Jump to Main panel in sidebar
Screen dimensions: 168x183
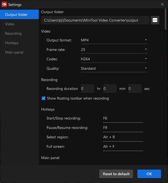19,52
